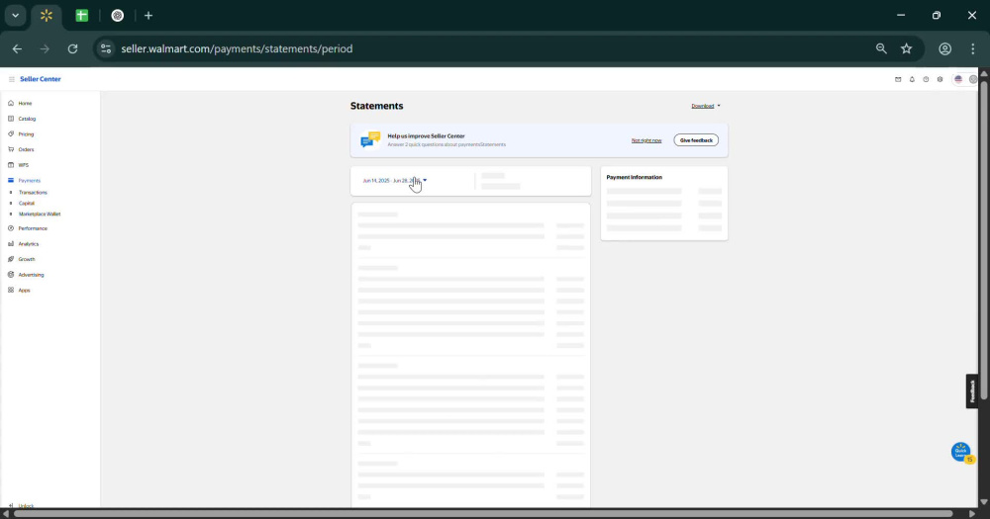Open the messages envelope icon in header

coord(898,79)
